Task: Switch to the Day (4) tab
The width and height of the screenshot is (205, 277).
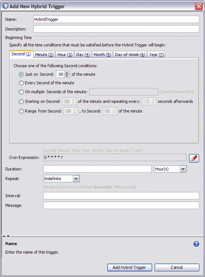Action: coord(83,55)
